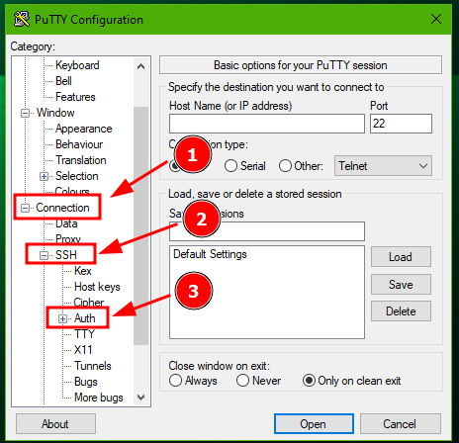Open the Tunnels settings page

pyautogui.click(x=93, y=366)
